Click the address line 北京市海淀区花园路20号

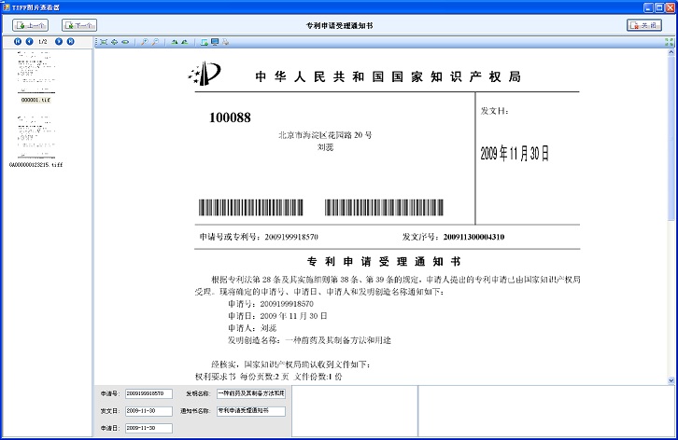coord(325,135)
